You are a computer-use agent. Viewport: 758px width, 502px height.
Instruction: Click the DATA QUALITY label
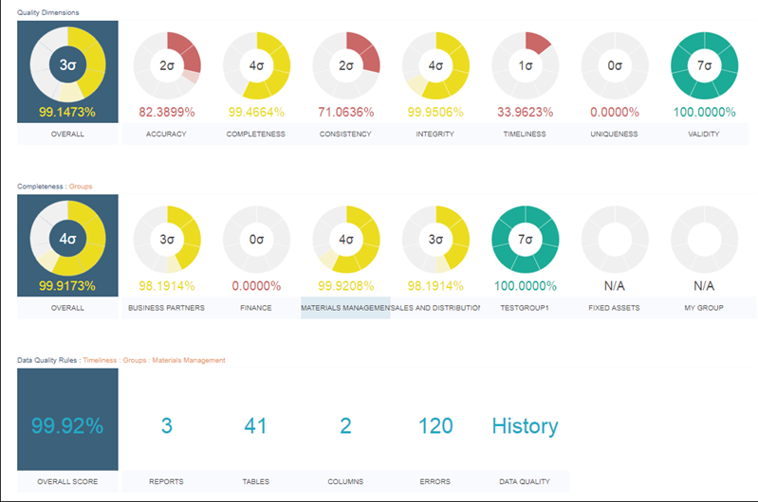tap(525, 482)
